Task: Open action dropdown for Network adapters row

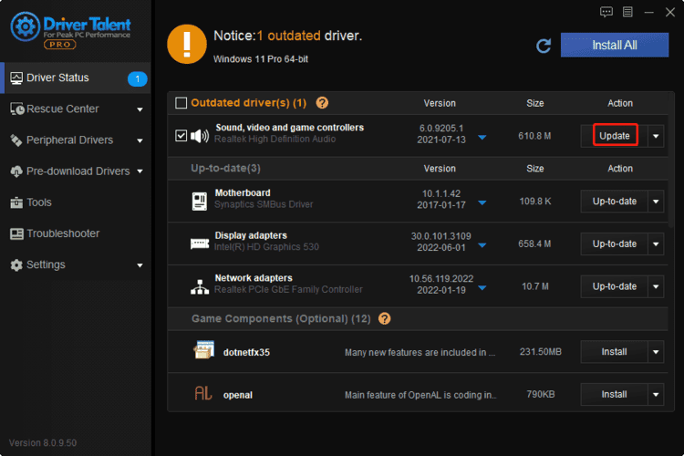Action: pos(656,286)
